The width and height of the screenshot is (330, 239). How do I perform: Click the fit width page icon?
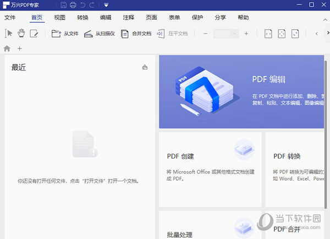coord(268,34)
